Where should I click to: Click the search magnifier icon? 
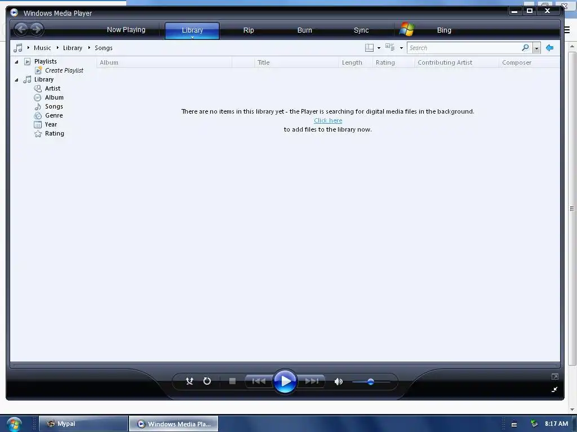tap(526, 48)
